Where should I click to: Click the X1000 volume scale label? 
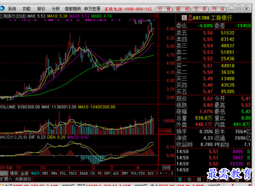click(165, 131)
